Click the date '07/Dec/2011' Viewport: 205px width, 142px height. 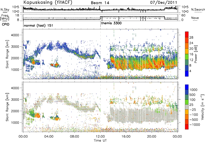tap(163, 2)
